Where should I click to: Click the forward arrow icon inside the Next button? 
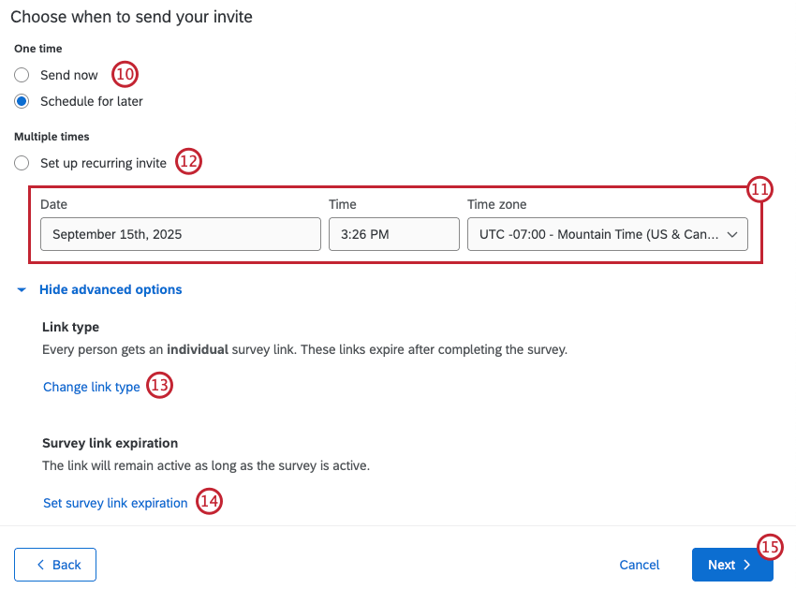[x=746, y=565]
